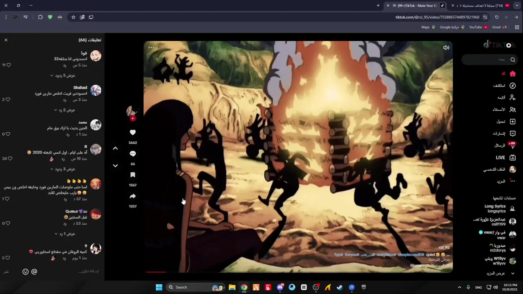Like the video with the heart icon
Image resolution: width=523 pixels, height=294 pixels.
[x=132, y=132]
